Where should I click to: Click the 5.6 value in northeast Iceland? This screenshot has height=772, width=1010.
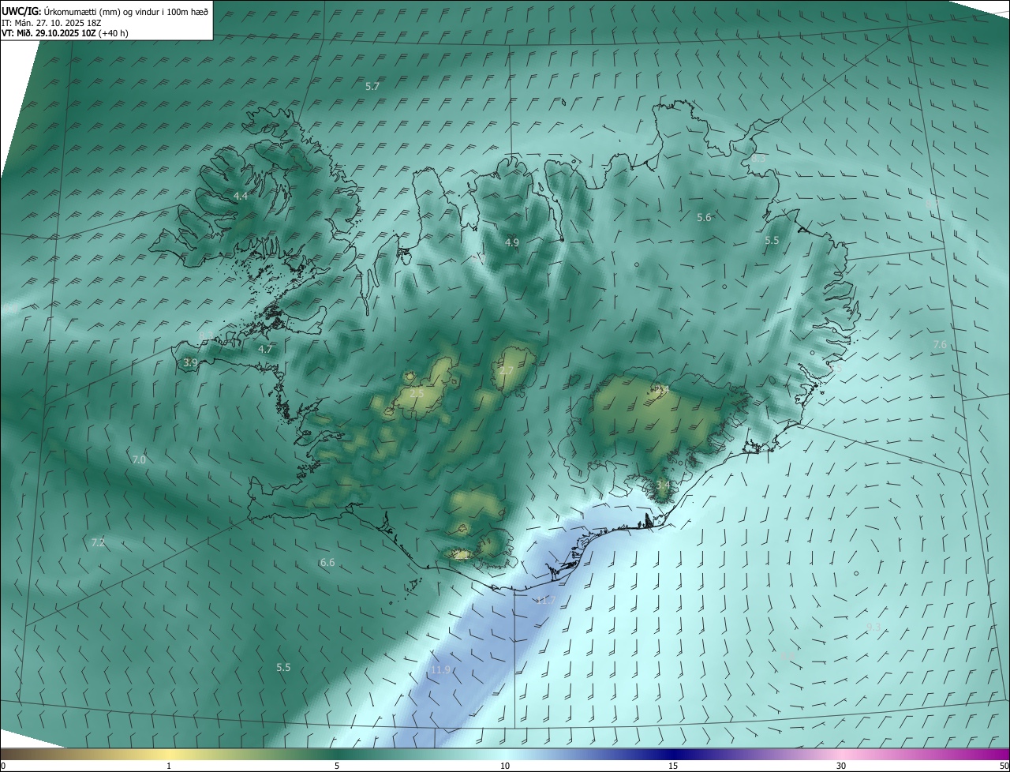tap(704, 217)
